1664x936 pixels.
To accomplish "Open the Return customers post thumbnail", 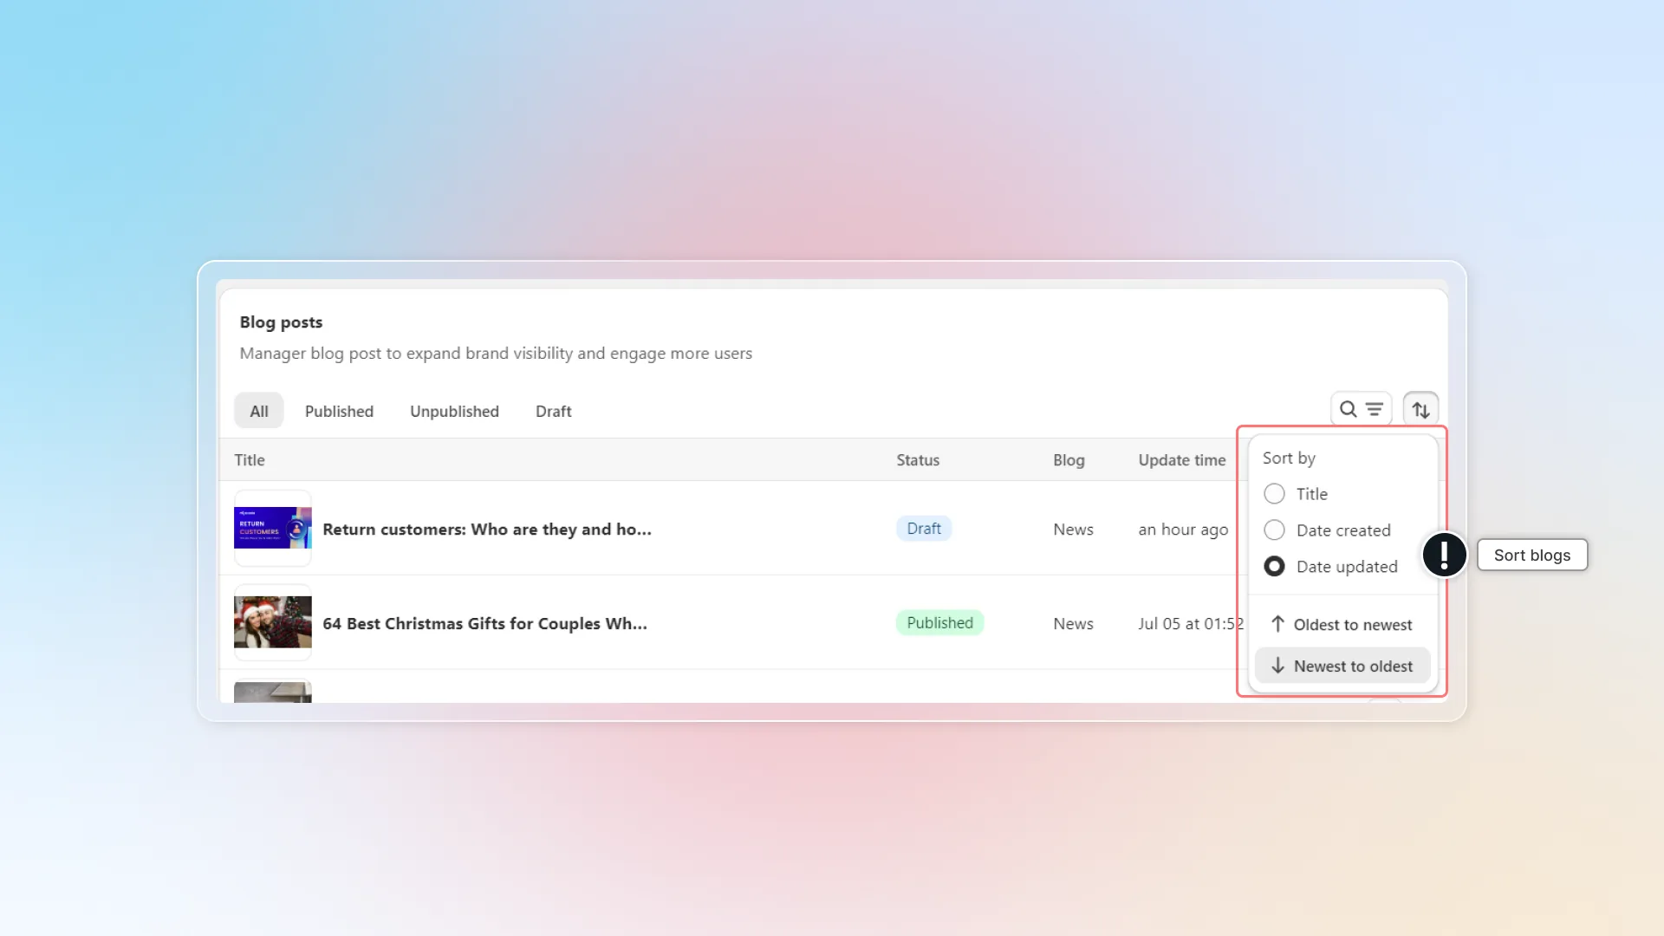I will [273, 528].
